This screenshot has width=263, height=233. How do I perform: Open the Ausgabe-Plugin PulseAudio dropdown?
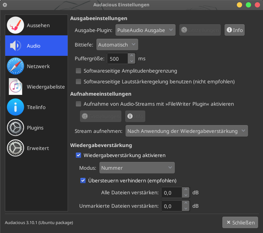point(145,30)
